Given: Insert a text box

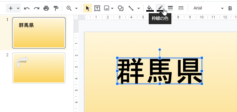Looking at the screenshot, I should tap(97, 8).
